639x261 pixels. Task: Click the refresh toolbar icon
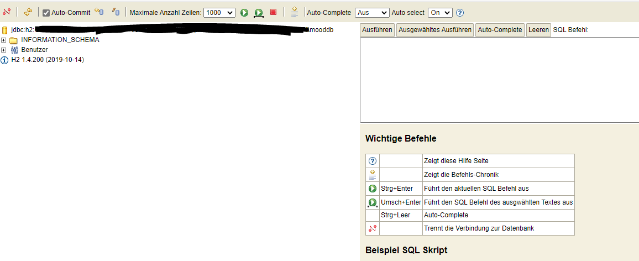28,12
